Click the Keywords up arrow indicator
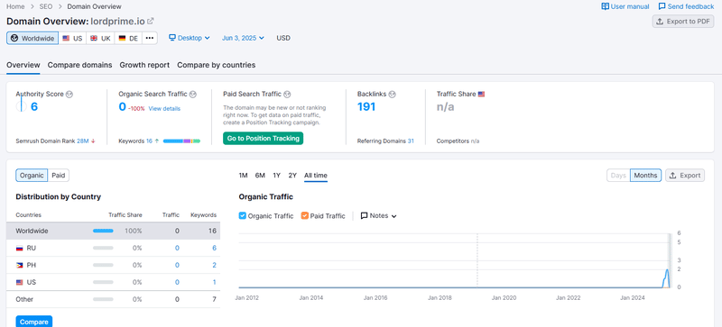 point(157,141)
